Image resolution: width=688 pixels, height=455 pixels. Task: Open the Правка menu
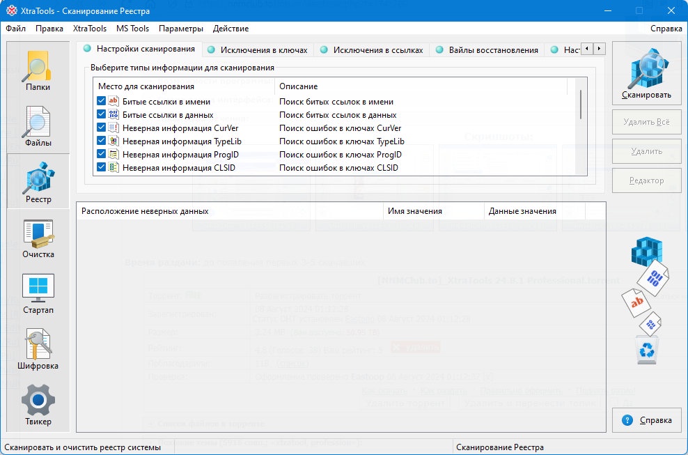[49, 29]
